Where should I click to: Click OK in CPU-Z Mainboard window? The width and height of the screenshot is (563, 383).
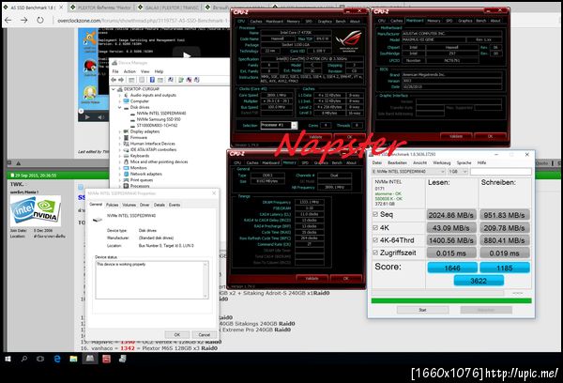point(490,136)
